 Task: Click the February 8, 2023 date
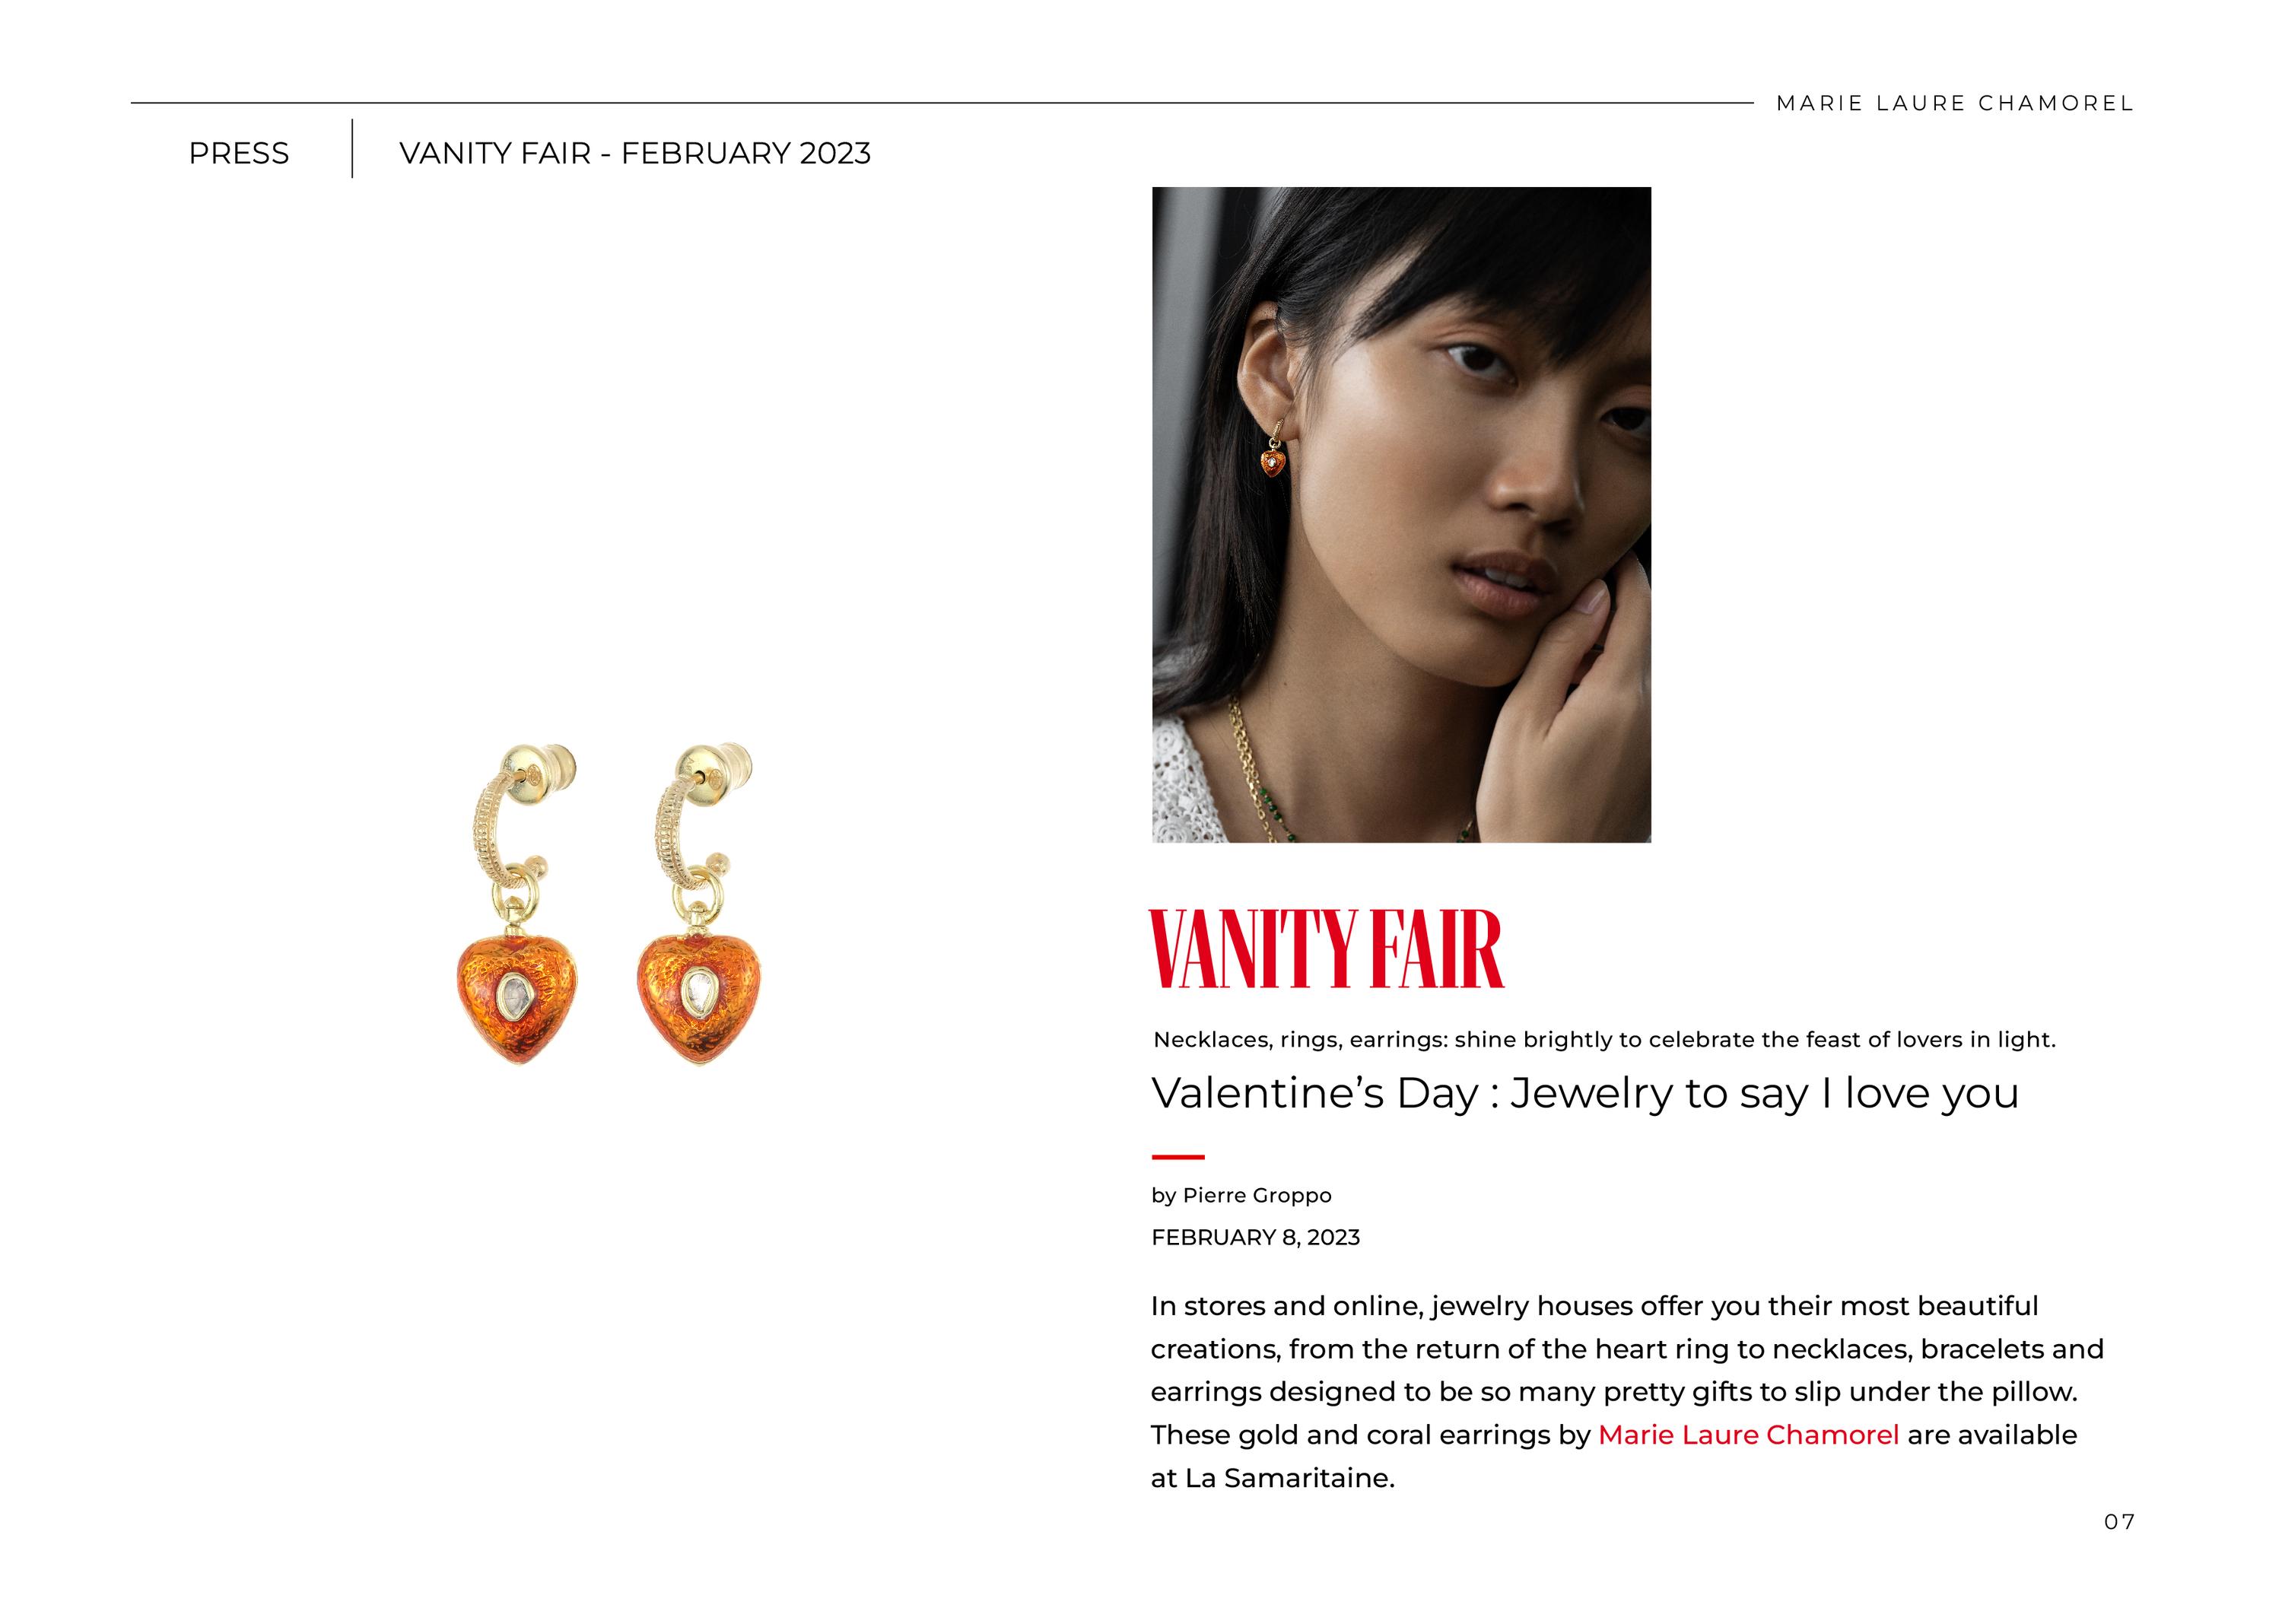pyautogui.click(x=1255, y=1237)
